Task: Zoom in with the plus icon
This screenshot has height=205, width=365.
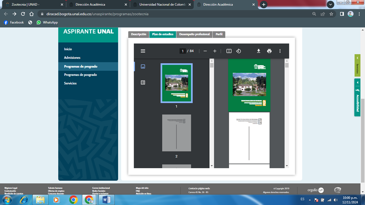Action: [x=215, y=51]
